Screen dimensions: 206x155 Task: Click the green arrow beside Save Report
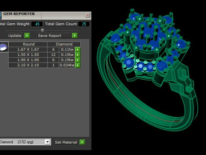pyautogui.click(x=75, y=35)
